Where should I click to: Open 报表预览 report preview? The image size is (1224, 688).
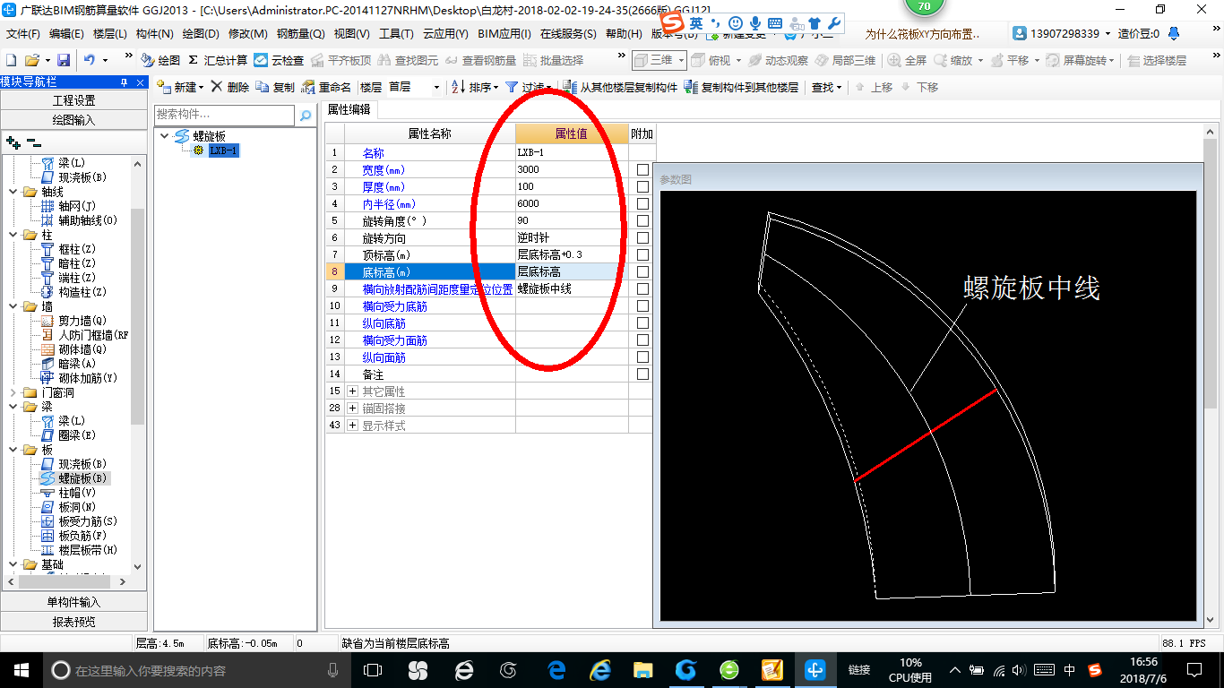(x=73, y=621)
